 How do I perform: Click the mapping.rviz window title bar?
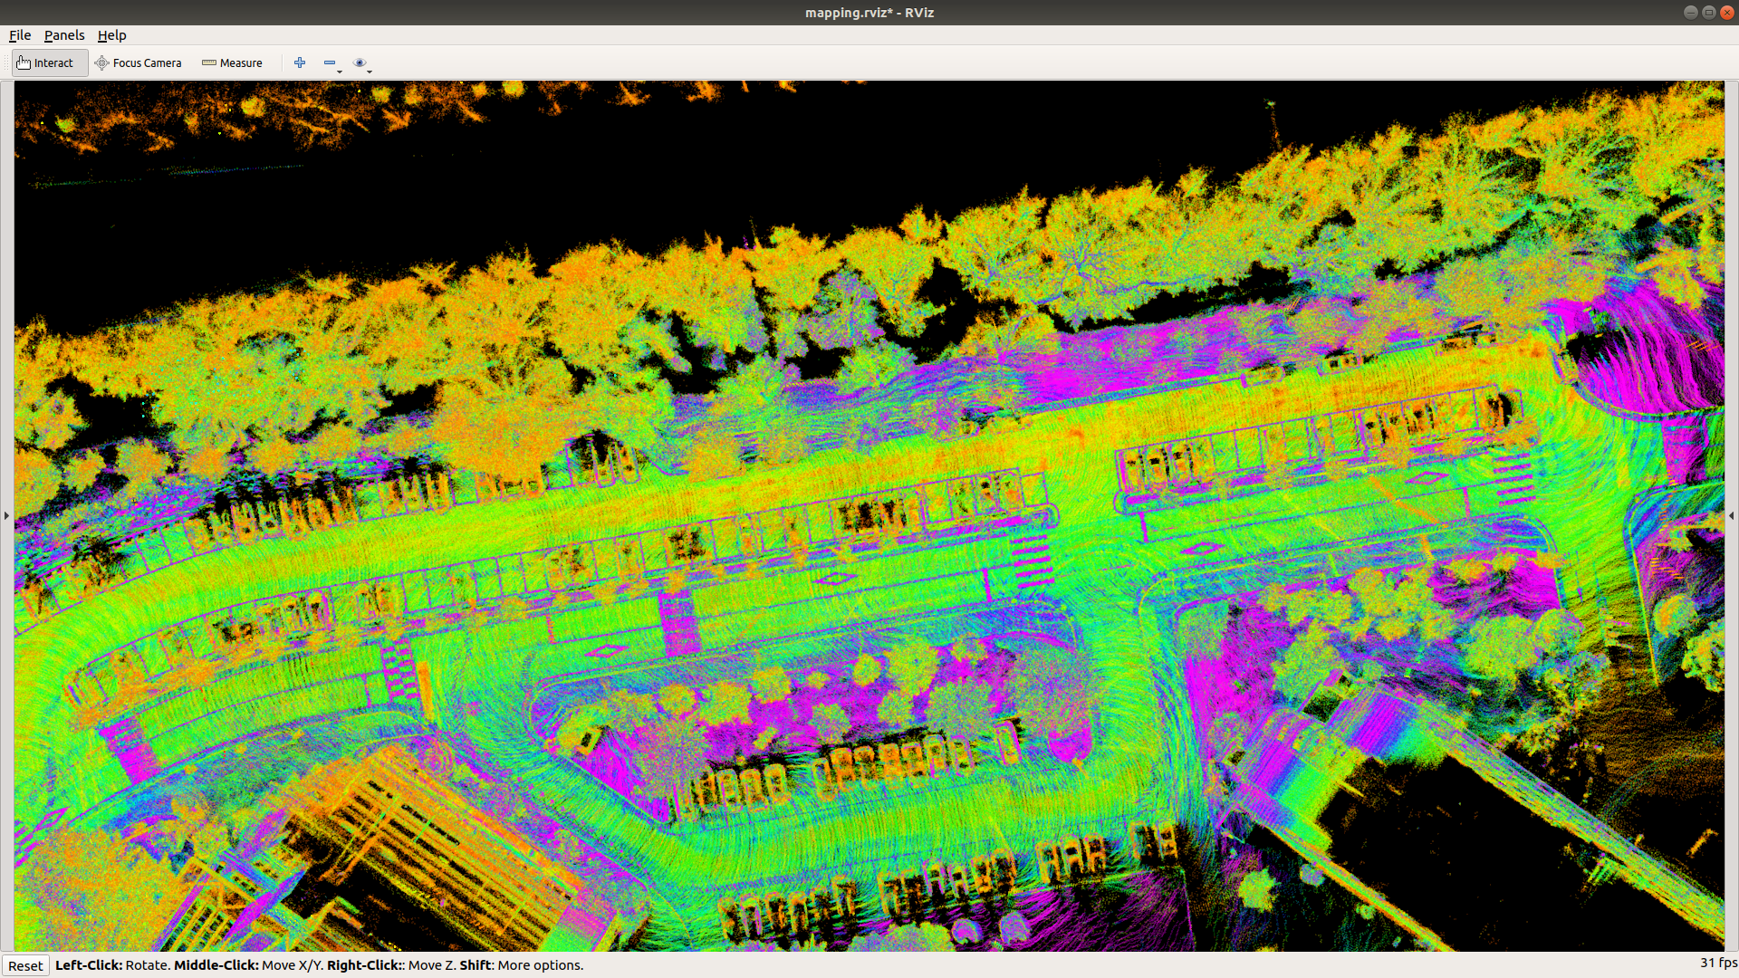(x=869, y=13)
